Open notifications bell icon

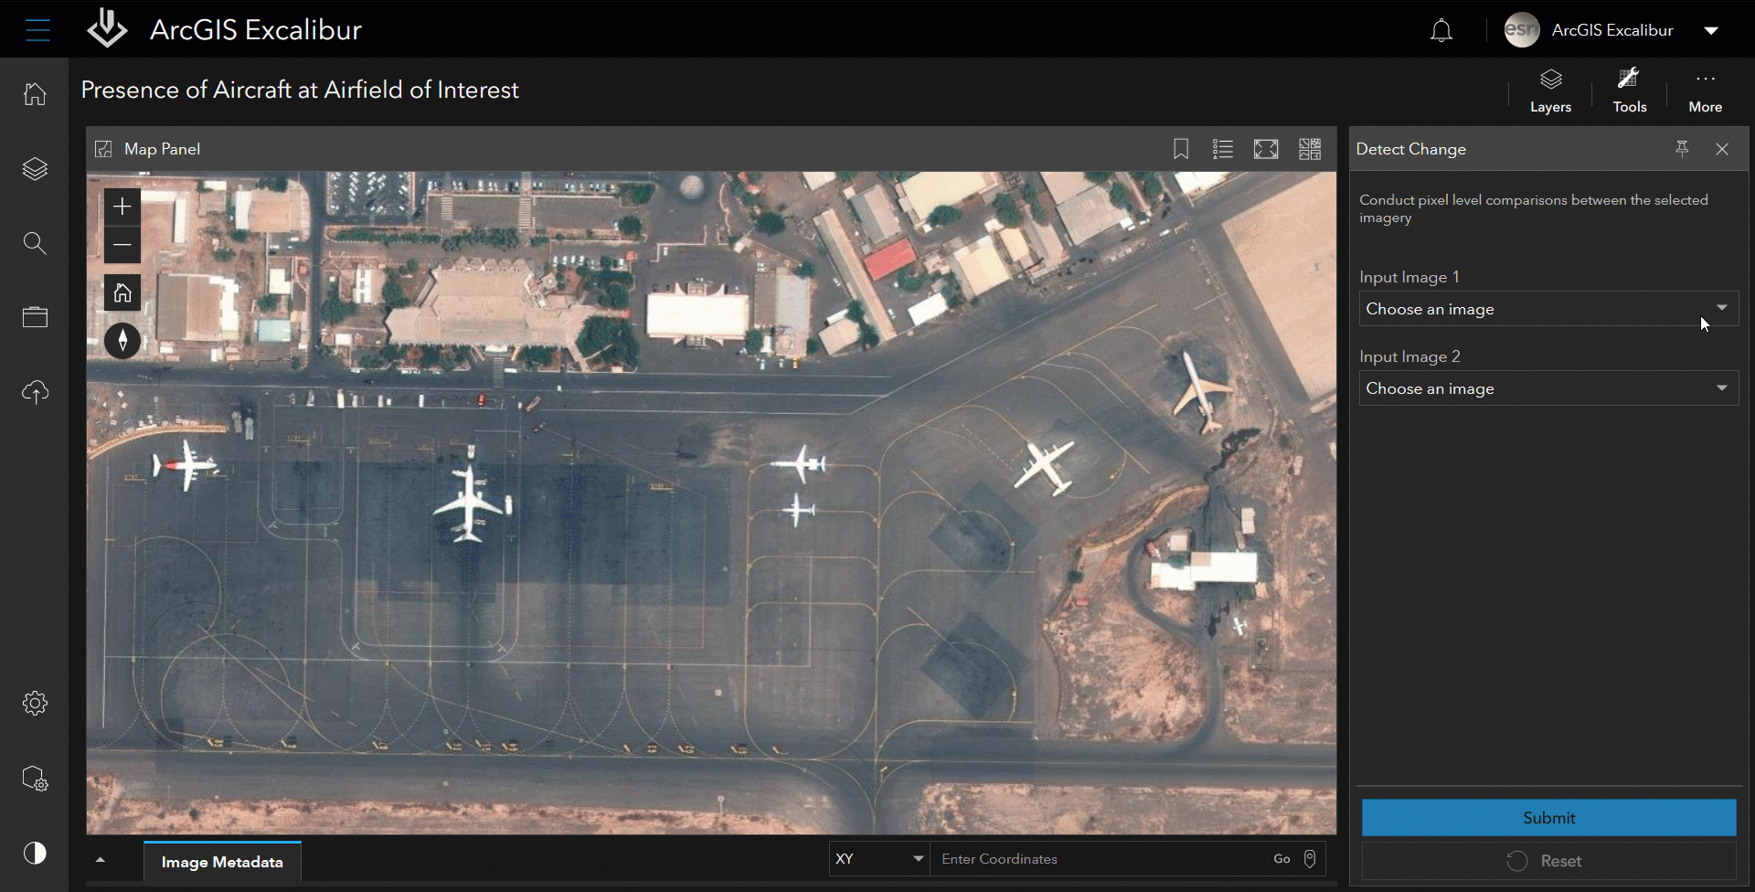(1441, 30)
